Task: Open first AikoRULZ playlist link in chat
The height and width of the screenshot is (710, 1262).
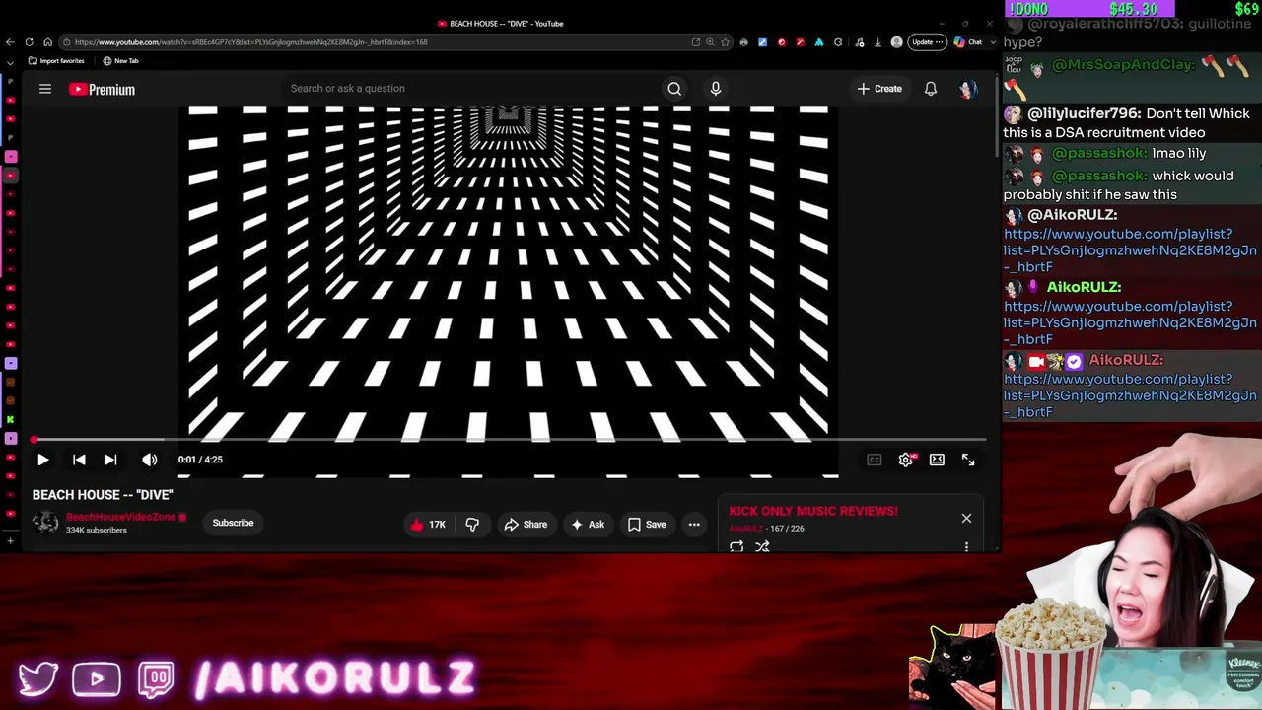Action: 1130,250
